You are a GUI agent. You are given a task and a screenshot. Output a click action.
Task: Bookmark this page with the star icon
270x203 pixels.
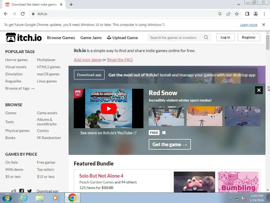point(237,14)
